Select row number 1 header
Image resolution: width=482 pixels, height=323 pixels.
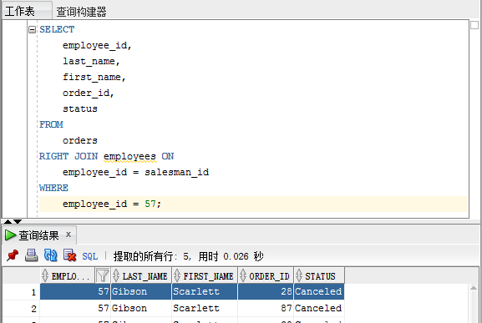point(21,291)
